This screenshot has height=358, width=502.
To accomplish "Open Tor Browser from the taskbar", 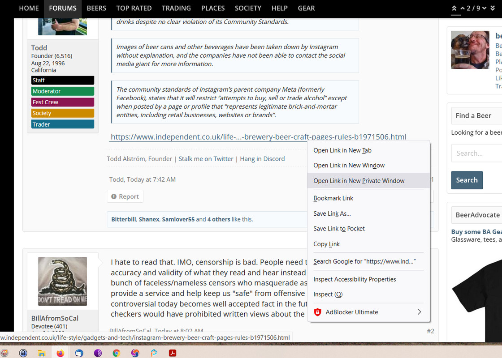I will click(98, 353).
